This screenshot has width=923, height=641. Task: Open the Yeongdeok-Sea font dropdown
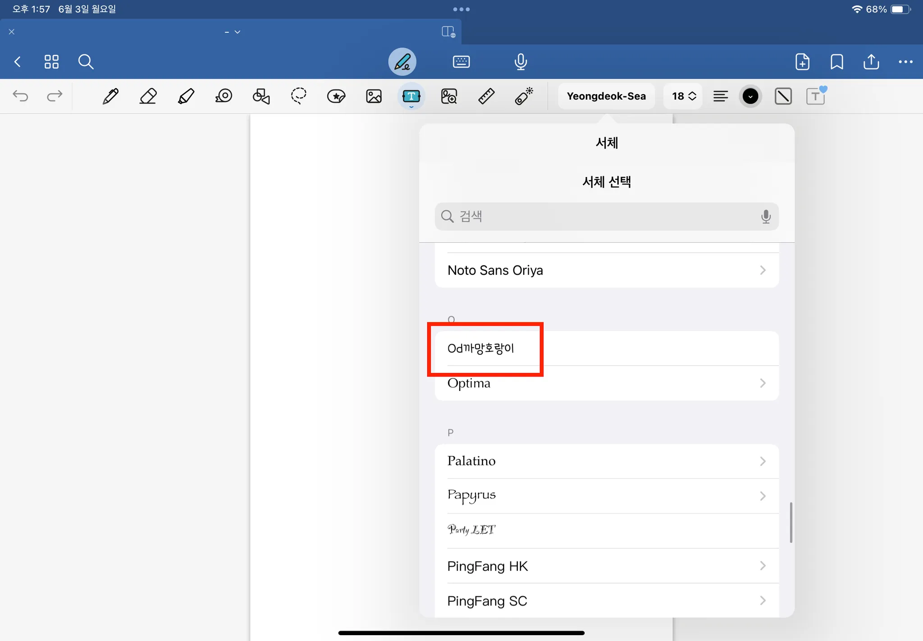[606, 96]
